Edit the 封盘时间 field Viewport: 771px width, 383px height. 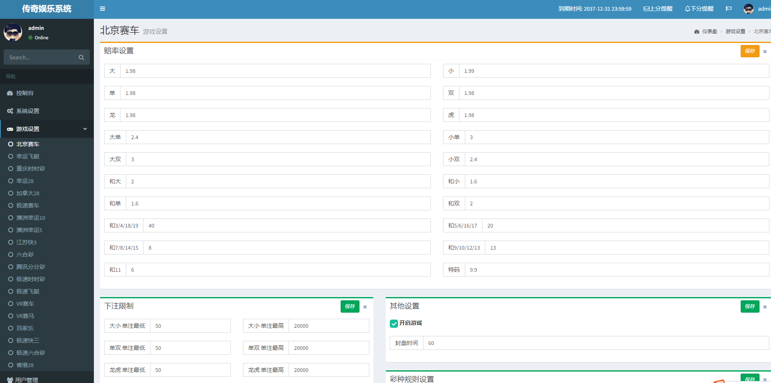point(596,343)
